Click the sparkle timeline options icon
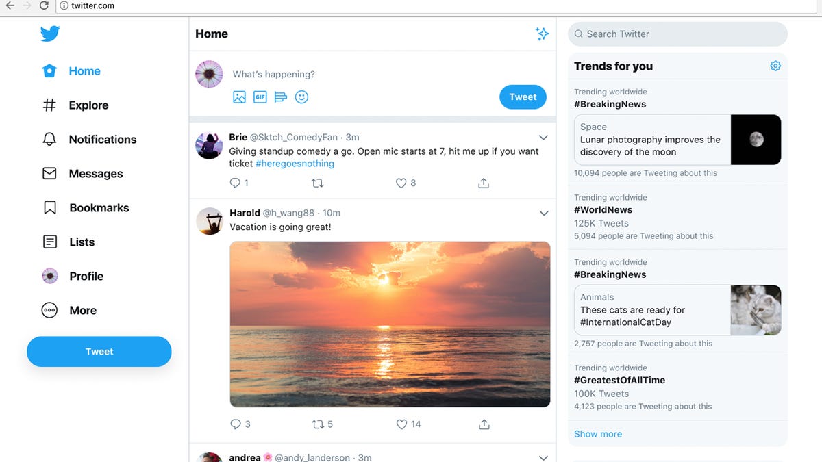The width and height of the screenshot is (822, 462). coord(542,33)
